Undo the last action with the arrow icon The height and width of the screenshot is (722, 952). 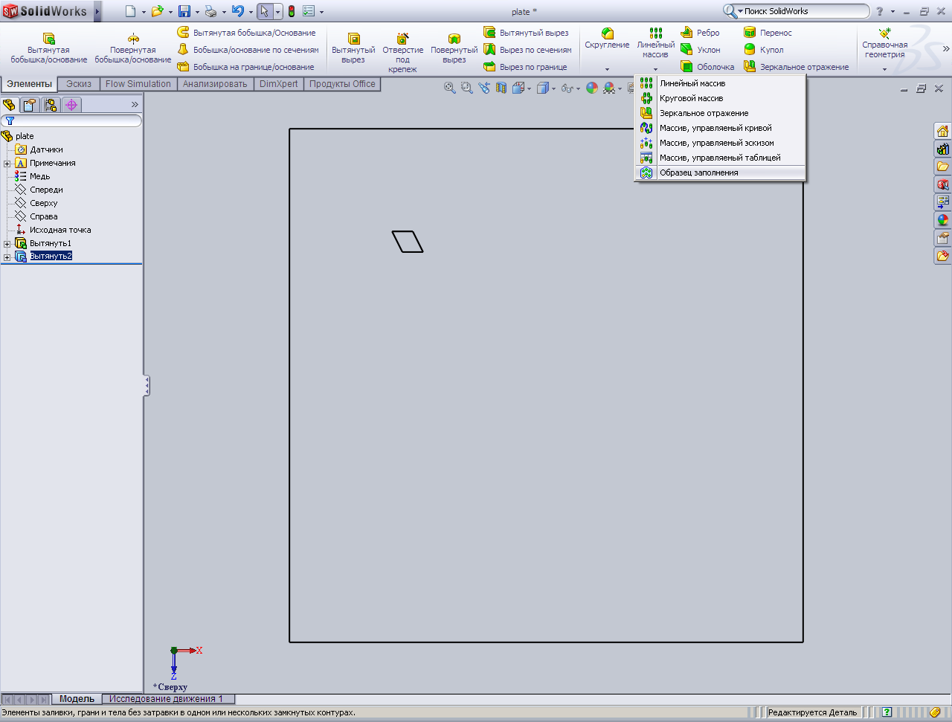238,11
